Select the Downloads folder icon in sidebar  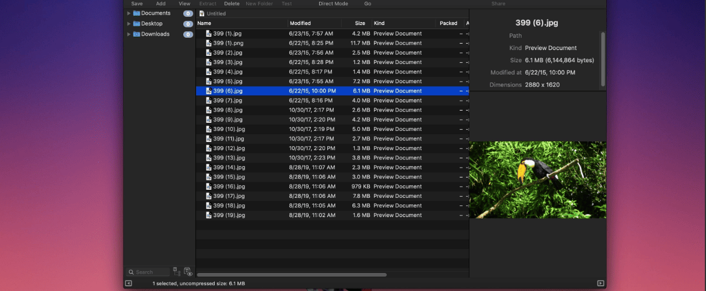pos(137,34)
